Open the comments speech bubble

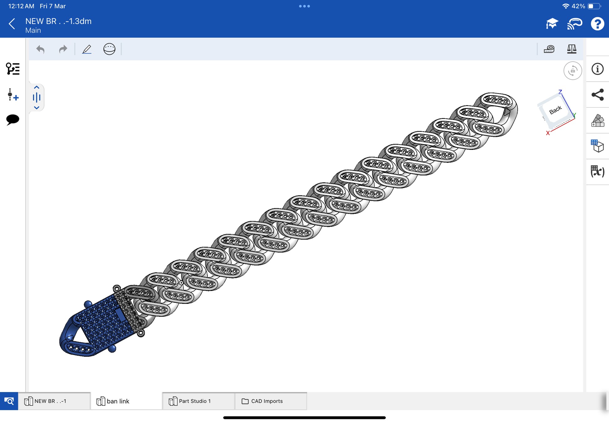[x=13, y=120]
